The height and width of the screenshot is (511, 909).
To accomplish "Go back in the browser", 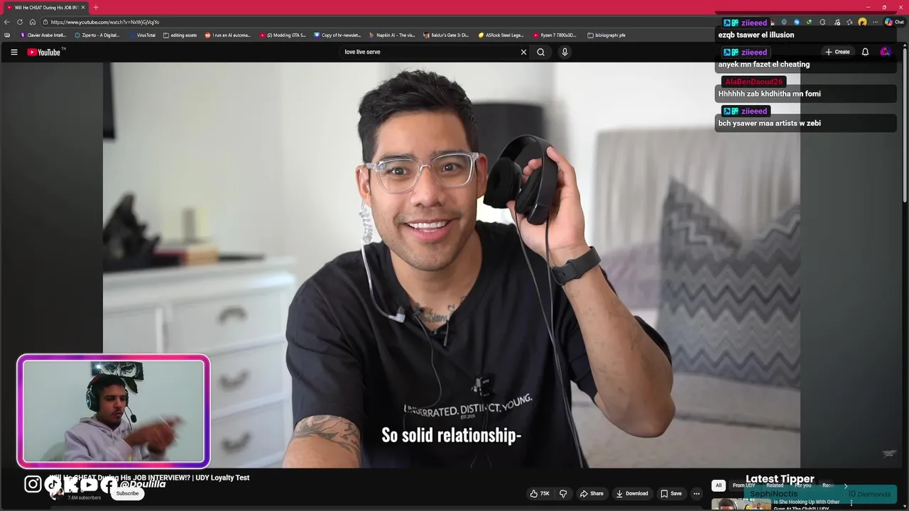I will [x=7, y=22].
